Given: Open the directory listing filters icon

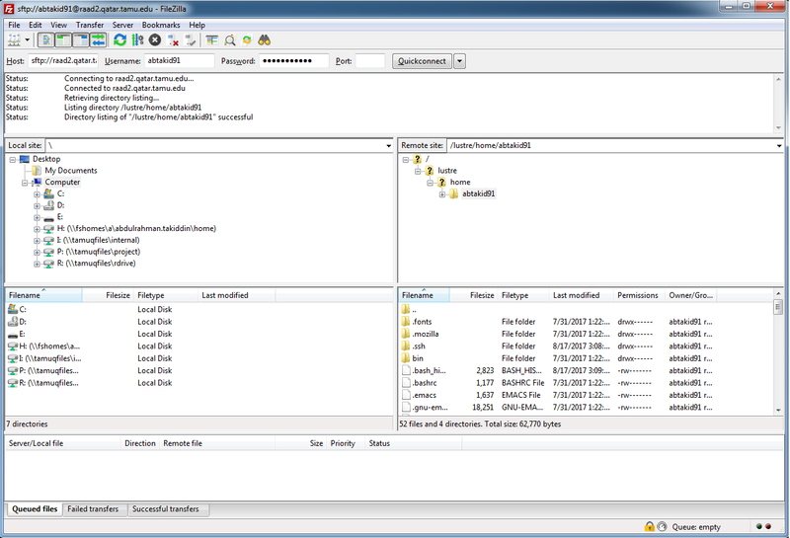Looking at the screenshot, I should (212, 40).
